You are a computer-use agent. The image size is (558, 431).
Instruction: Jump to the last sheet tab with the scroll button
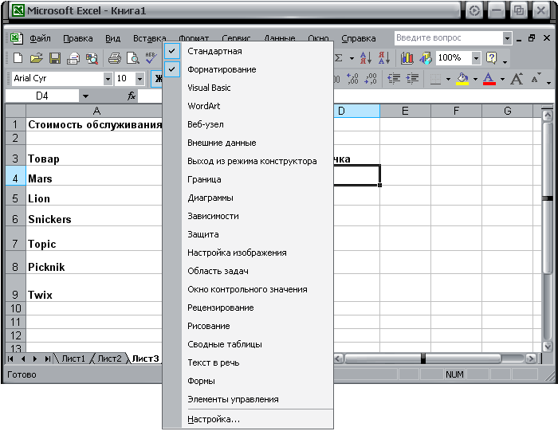coord(47,359)
